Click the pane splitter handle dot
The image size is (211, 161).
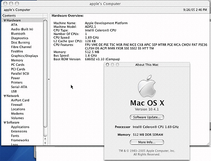49,79
